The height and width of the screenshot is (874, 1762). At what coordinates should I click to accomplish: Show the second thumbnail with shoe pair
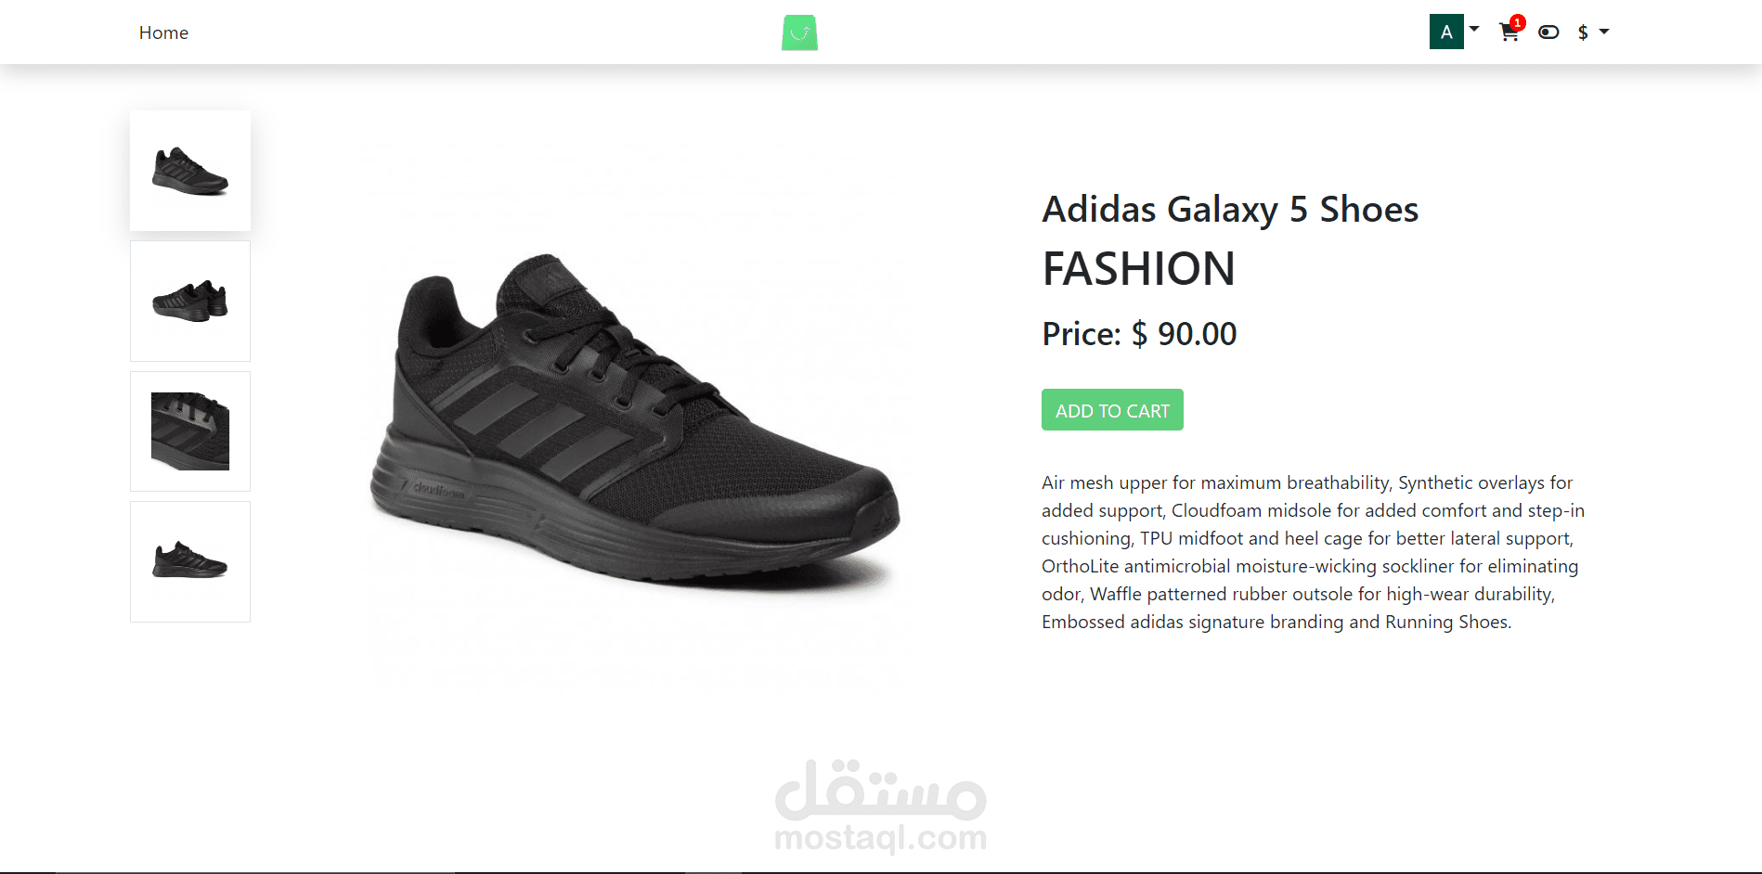pyautogui.click(x=190, y=301)
